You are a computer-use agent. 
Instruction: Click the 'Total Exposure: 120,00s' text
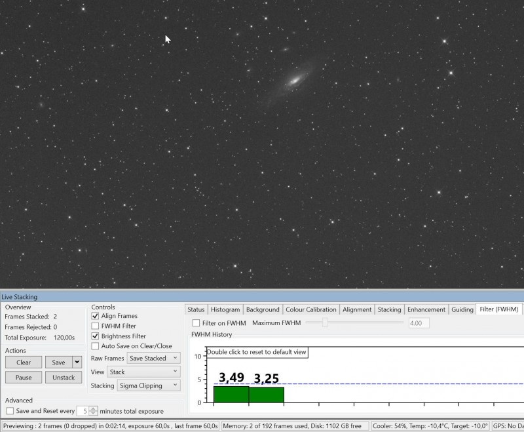[39, 338]
